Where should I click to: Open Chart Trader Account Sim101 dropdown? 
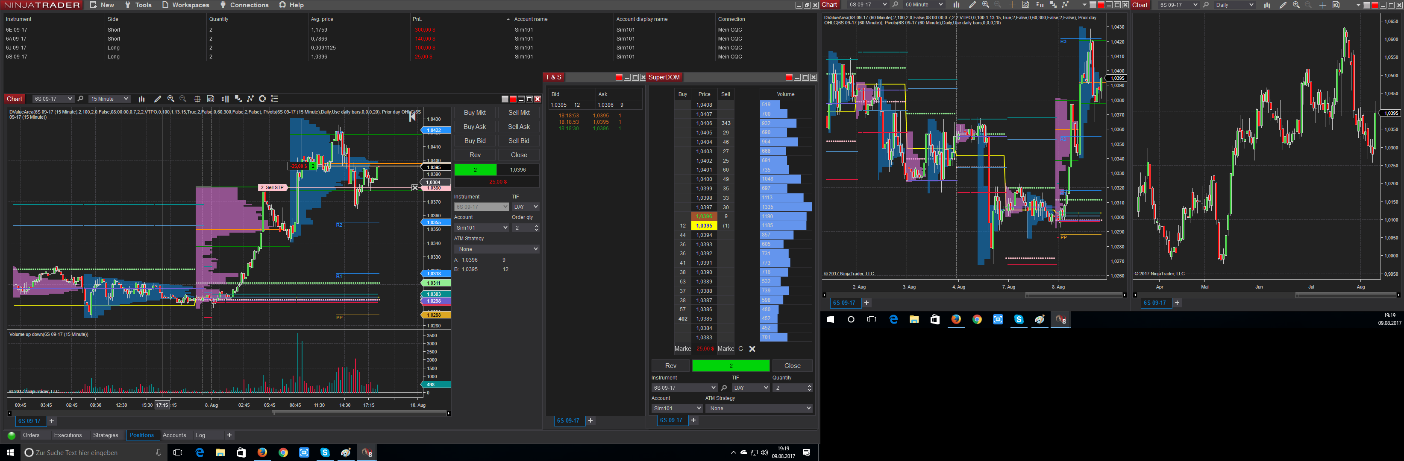tap(481, 228)
